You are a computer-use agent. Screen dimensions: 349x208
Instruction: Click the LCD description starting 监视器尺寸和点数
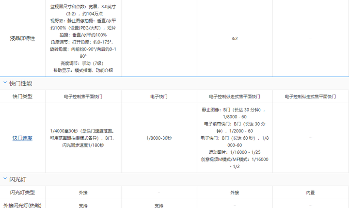pos(83,38)
